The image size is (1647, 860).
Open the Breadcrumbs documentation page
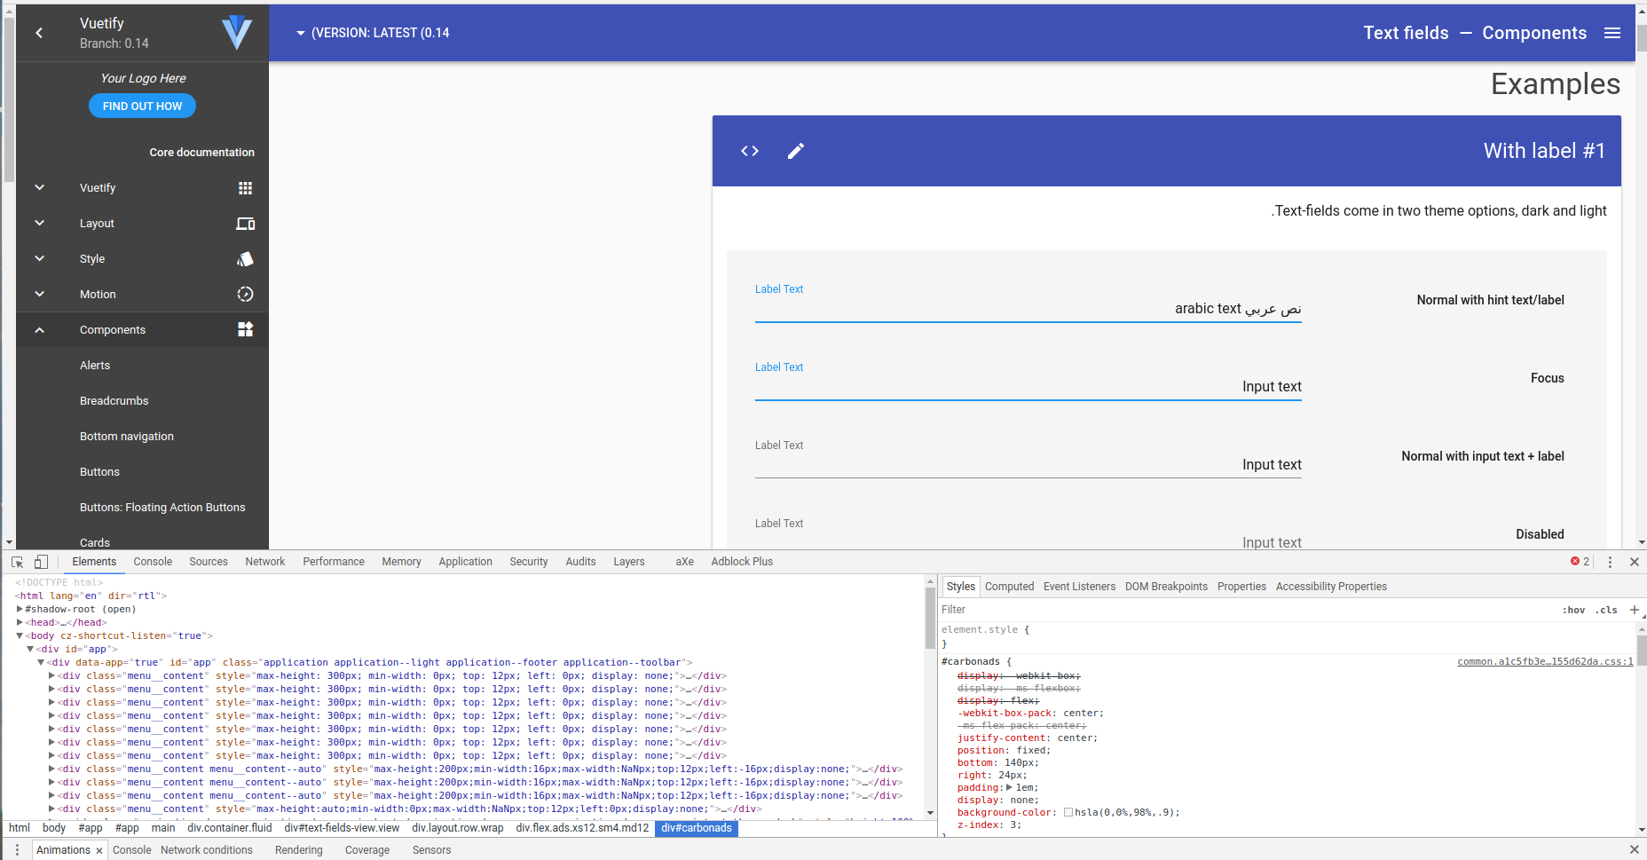(x=114, y=400)
